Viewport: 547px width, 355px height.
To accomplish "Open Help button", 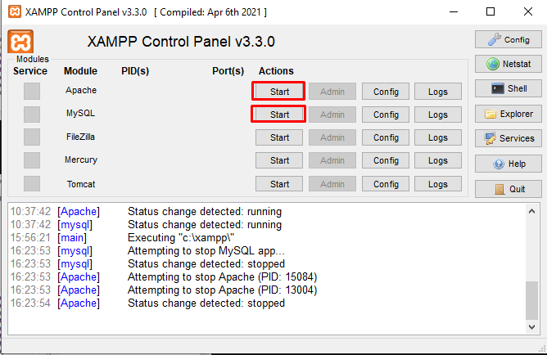I will coord(509,164).
